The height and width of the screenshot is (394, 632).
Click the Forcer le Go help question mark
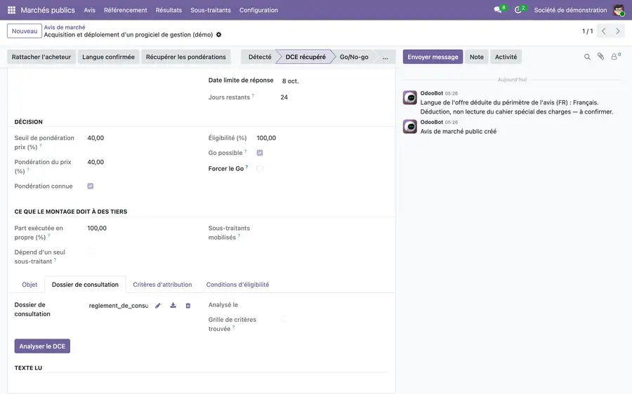pyautogui.click(x=246, y=167)
